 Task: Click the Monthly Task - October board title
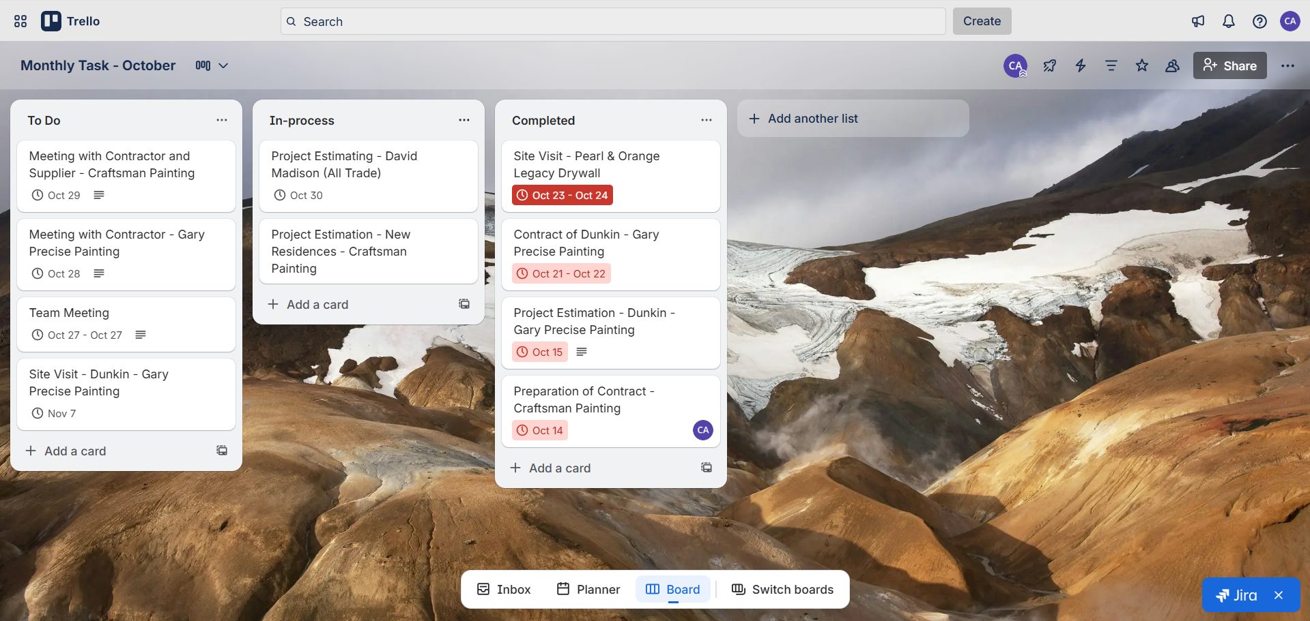(98, 65)
